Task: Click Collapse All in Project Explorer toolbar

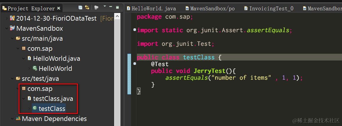Action: pos(80,8)
